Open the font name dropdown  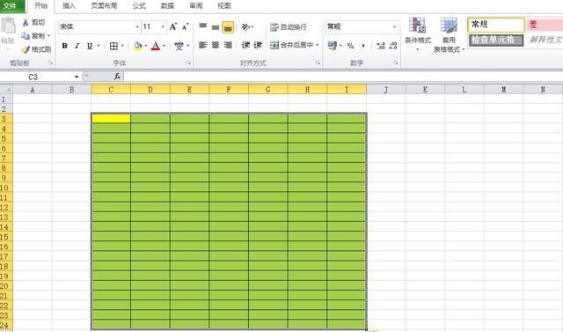coord(137,27)
